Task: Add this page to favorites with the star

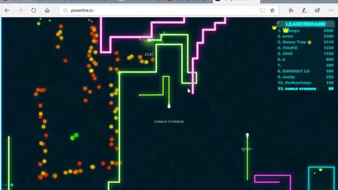Action: click(273, 11)
